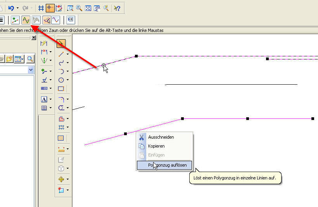Click the text tool with letter A
Screen dimensions: 318x207
[x=44, y=99]
